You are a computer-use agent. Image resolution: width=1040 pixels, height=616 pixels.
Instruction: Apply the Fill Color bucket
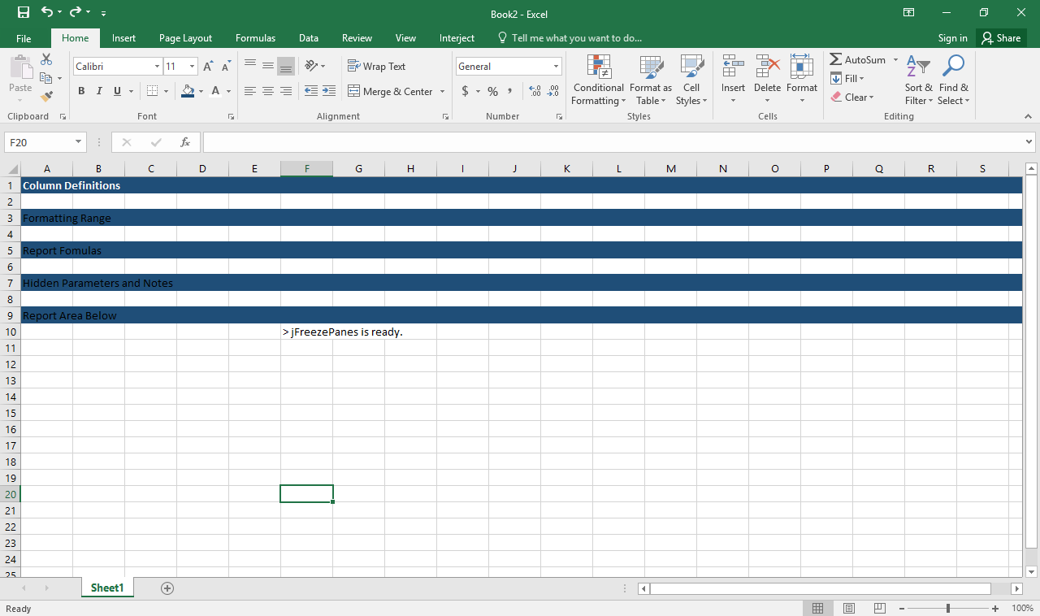[x=188, y=91]
